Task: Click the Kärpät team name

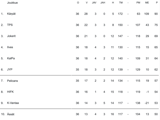Action: [11, 14]
